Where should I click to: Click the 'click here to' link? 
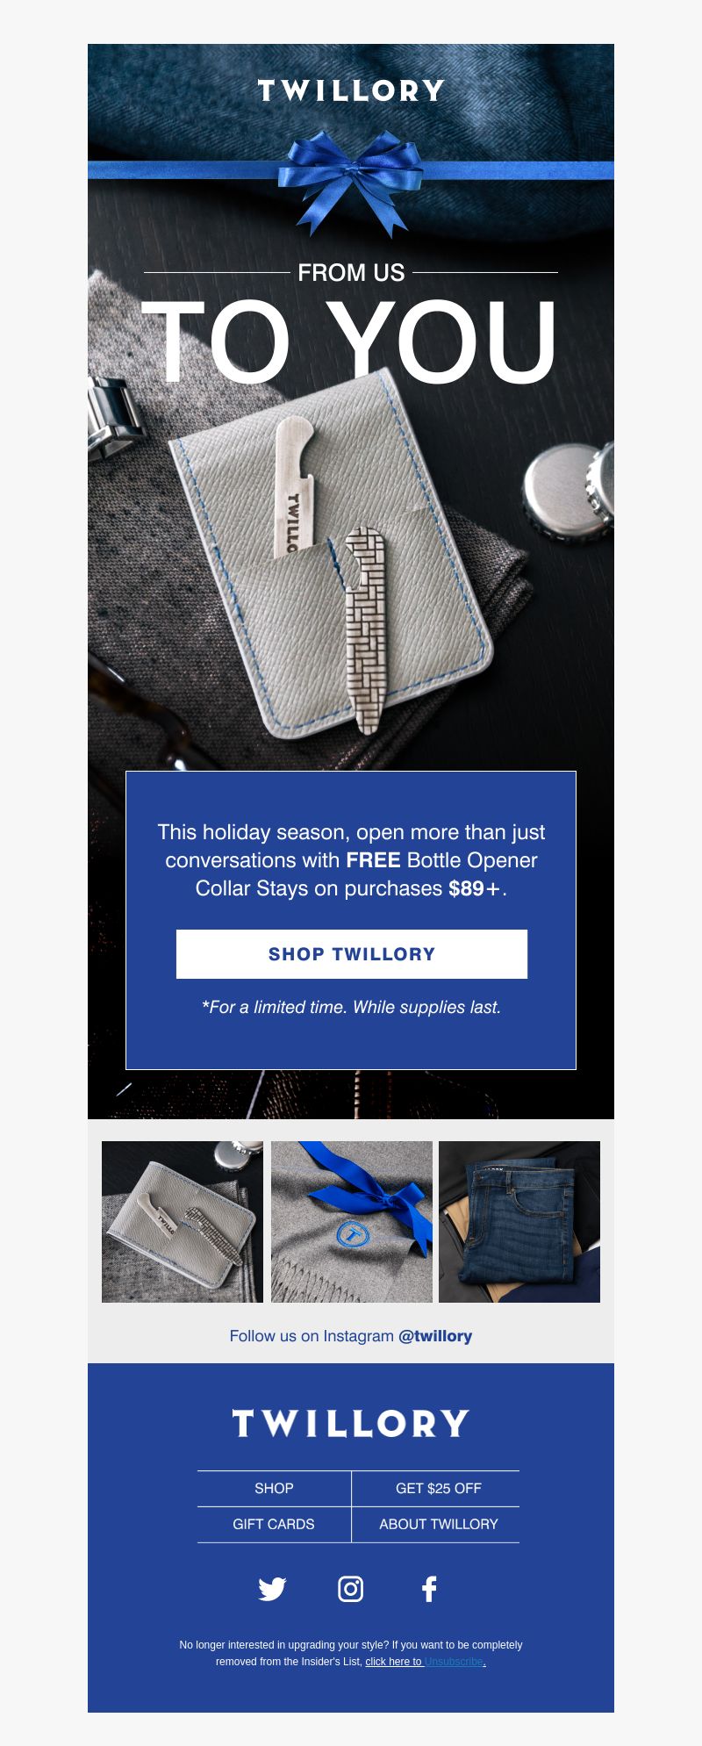pyautogui.click(x=393, y=1662)
